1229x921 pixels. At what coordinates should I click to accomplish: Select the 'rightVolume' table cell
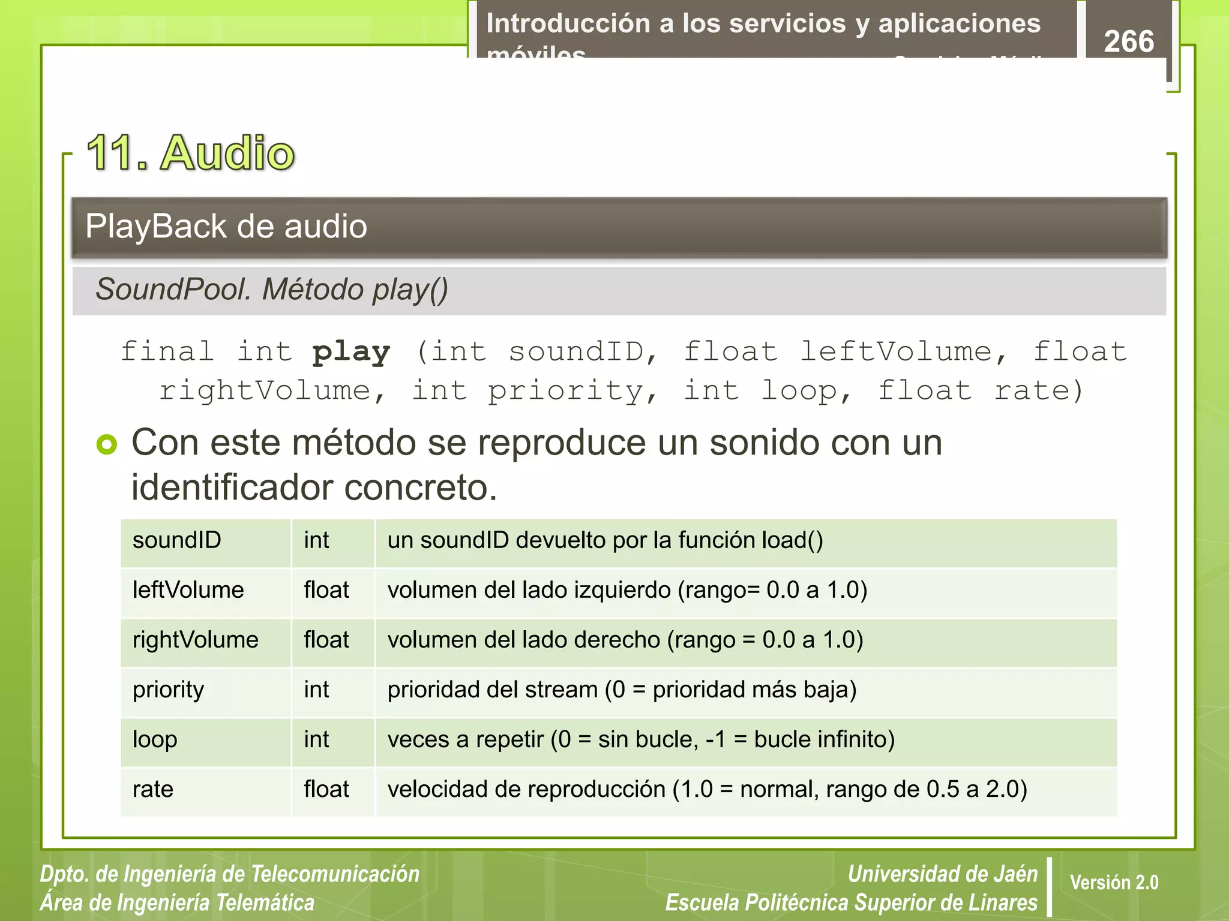[206, 642]
